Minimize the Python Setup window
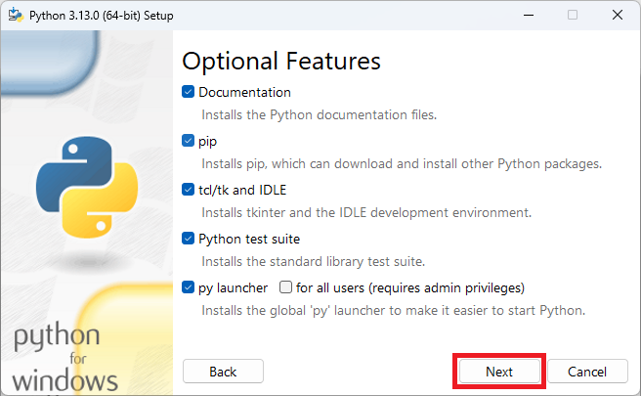The height and width of the screenshot is (396, 641). point(529,15)
